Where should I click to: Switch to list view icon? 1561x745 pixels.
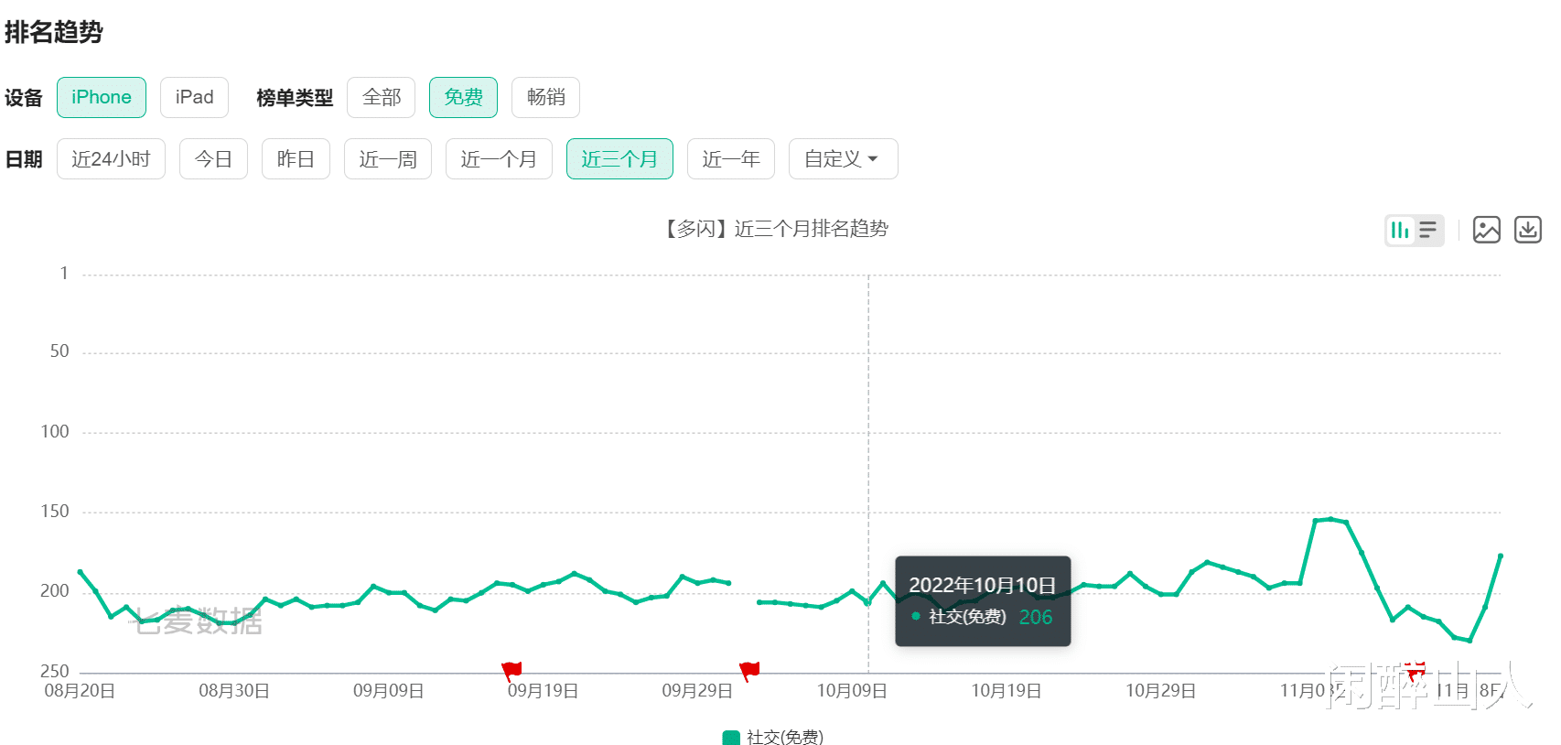(x=1428, y=230)
